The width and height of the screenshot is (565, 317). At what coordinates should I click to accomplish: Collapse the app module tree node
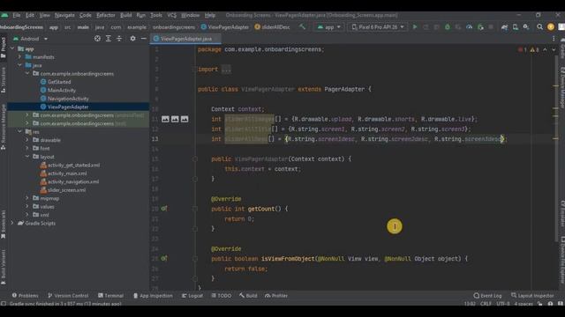tap(12, 48)
